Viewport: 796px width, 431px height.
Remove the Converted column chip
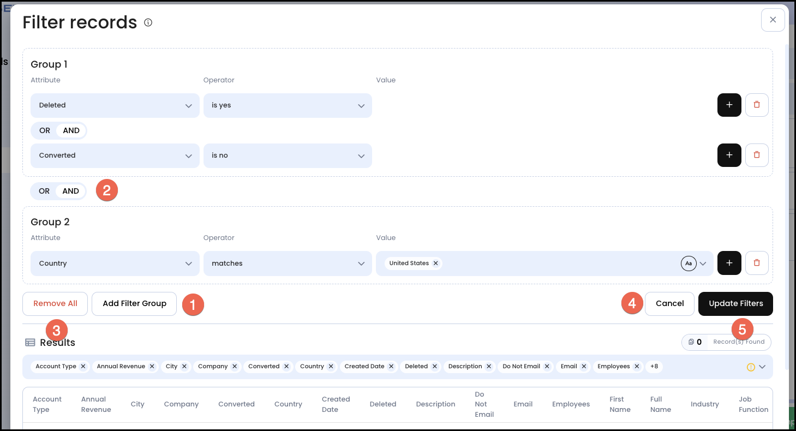(286, 367)
